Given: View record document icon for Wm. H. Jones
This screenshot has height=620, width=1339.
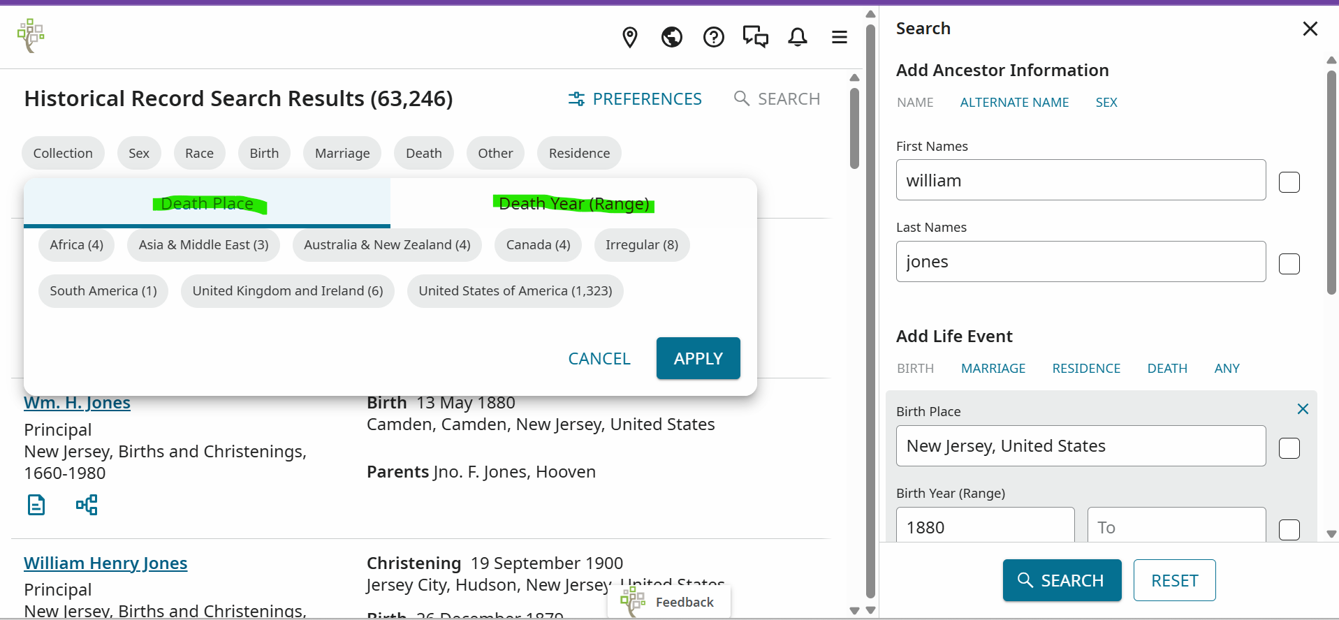Looking at the screenshot, I should (x=36, y=504).
